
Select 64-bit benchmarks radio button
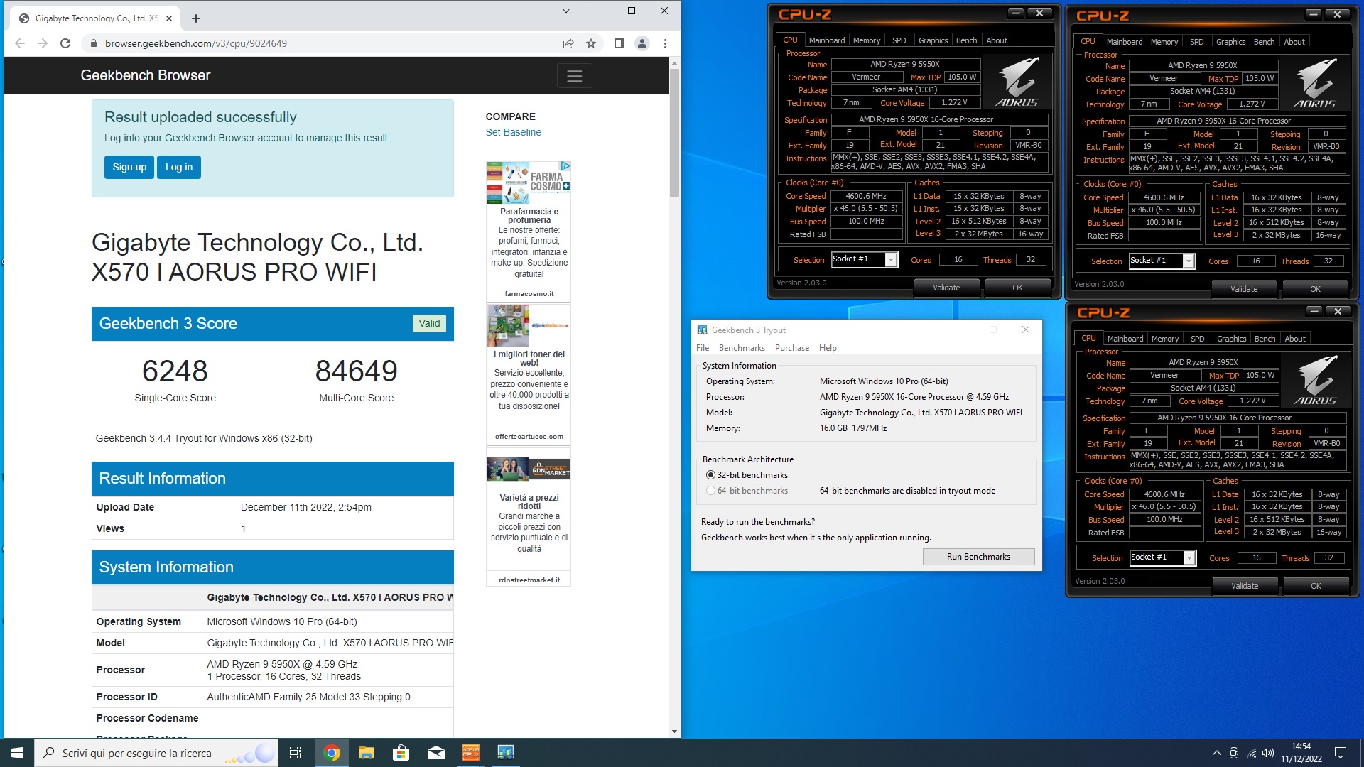tap(710, 491)
